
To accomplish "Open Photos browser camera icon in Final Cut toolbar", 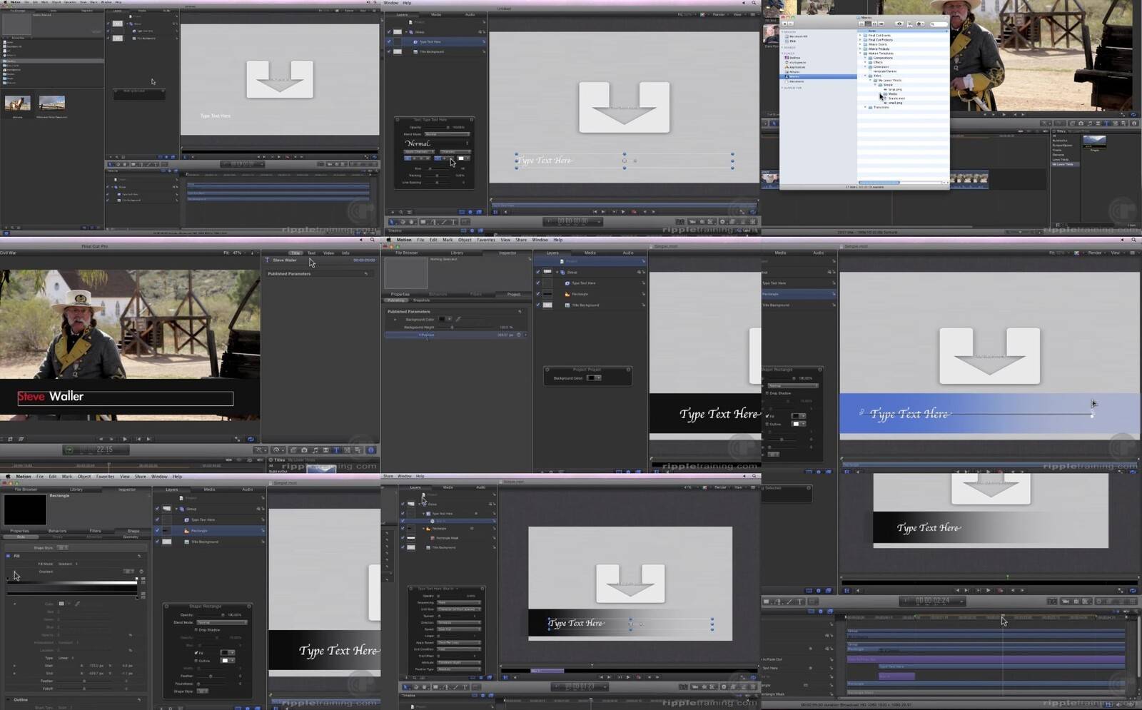I will coord(304,450).
